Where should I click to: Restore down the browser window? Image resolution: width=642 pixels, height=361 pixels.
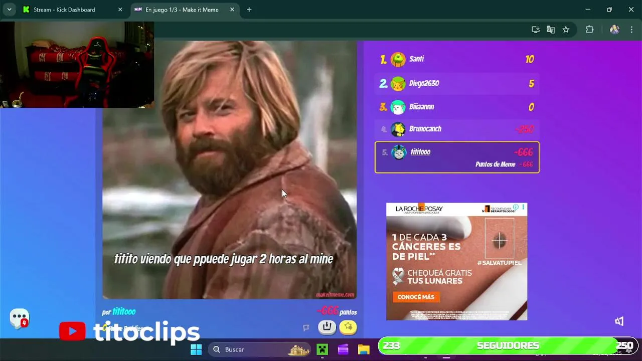[x=609, y=10]
